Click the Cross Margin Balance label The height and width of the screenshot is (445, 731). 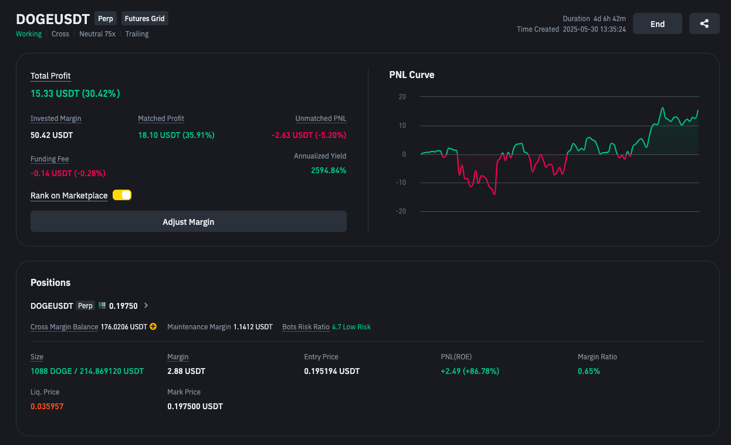(64, 327)
